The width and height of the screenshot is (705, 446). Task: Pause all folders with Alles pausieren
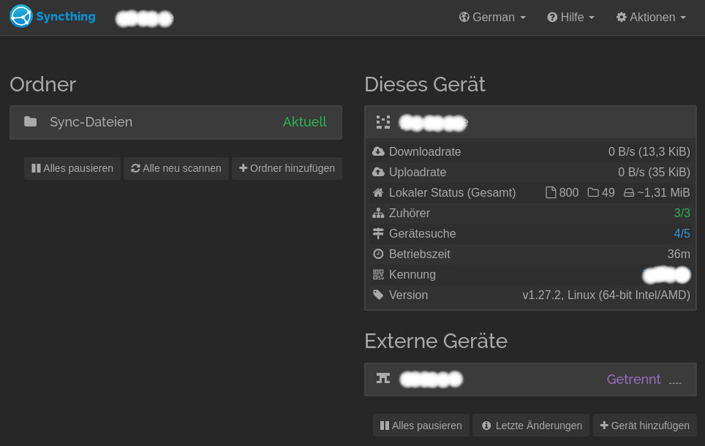point(72,168)
